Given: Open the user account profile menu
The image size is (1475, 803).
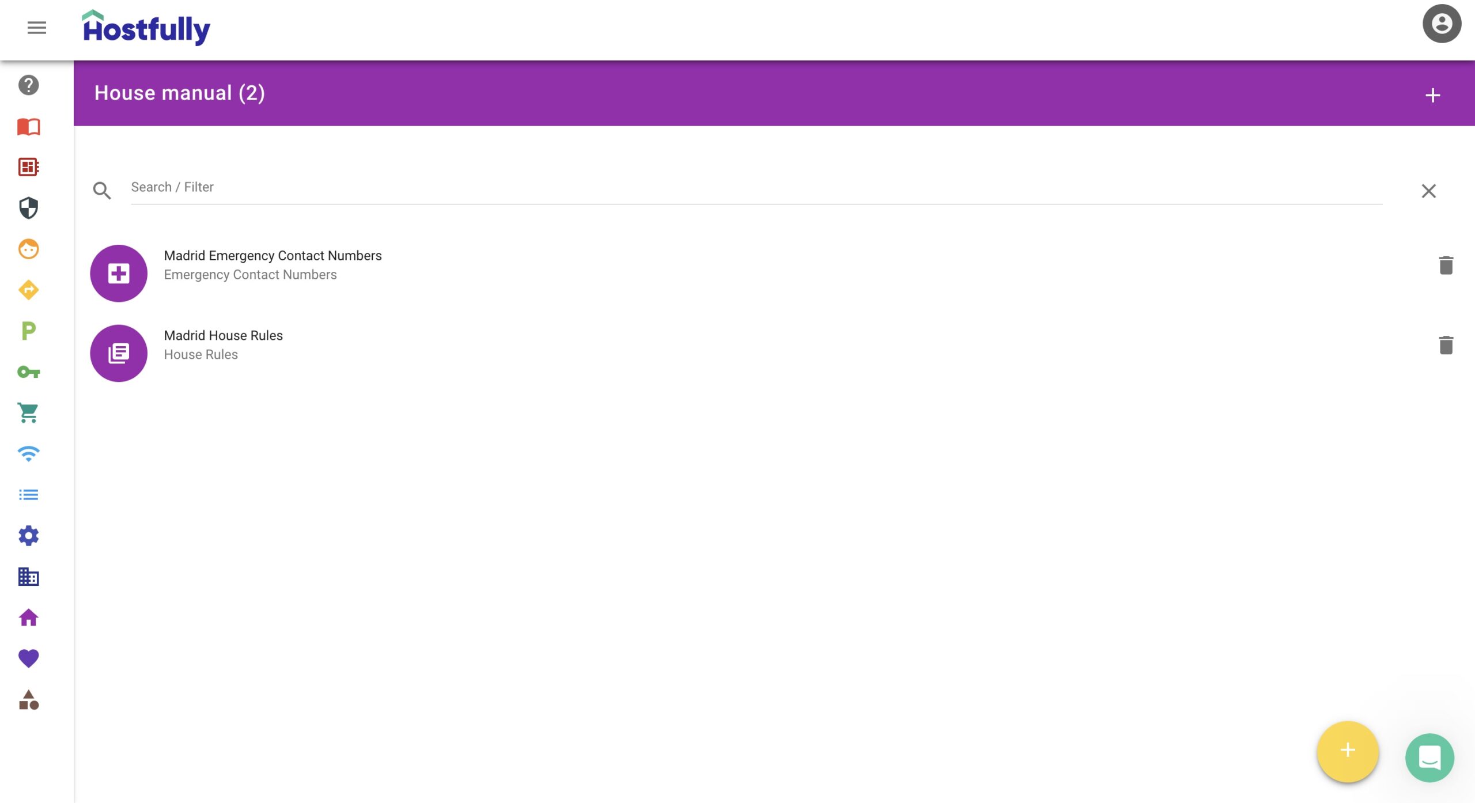Looking at the screenshot, I should 1441,24.
